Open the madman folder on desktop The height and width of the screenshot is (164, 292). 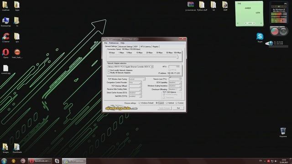(x=5, y=5)
